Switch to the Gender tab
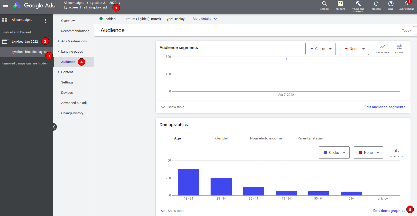This screenshot has height=216, width=417. pos(222,138)
